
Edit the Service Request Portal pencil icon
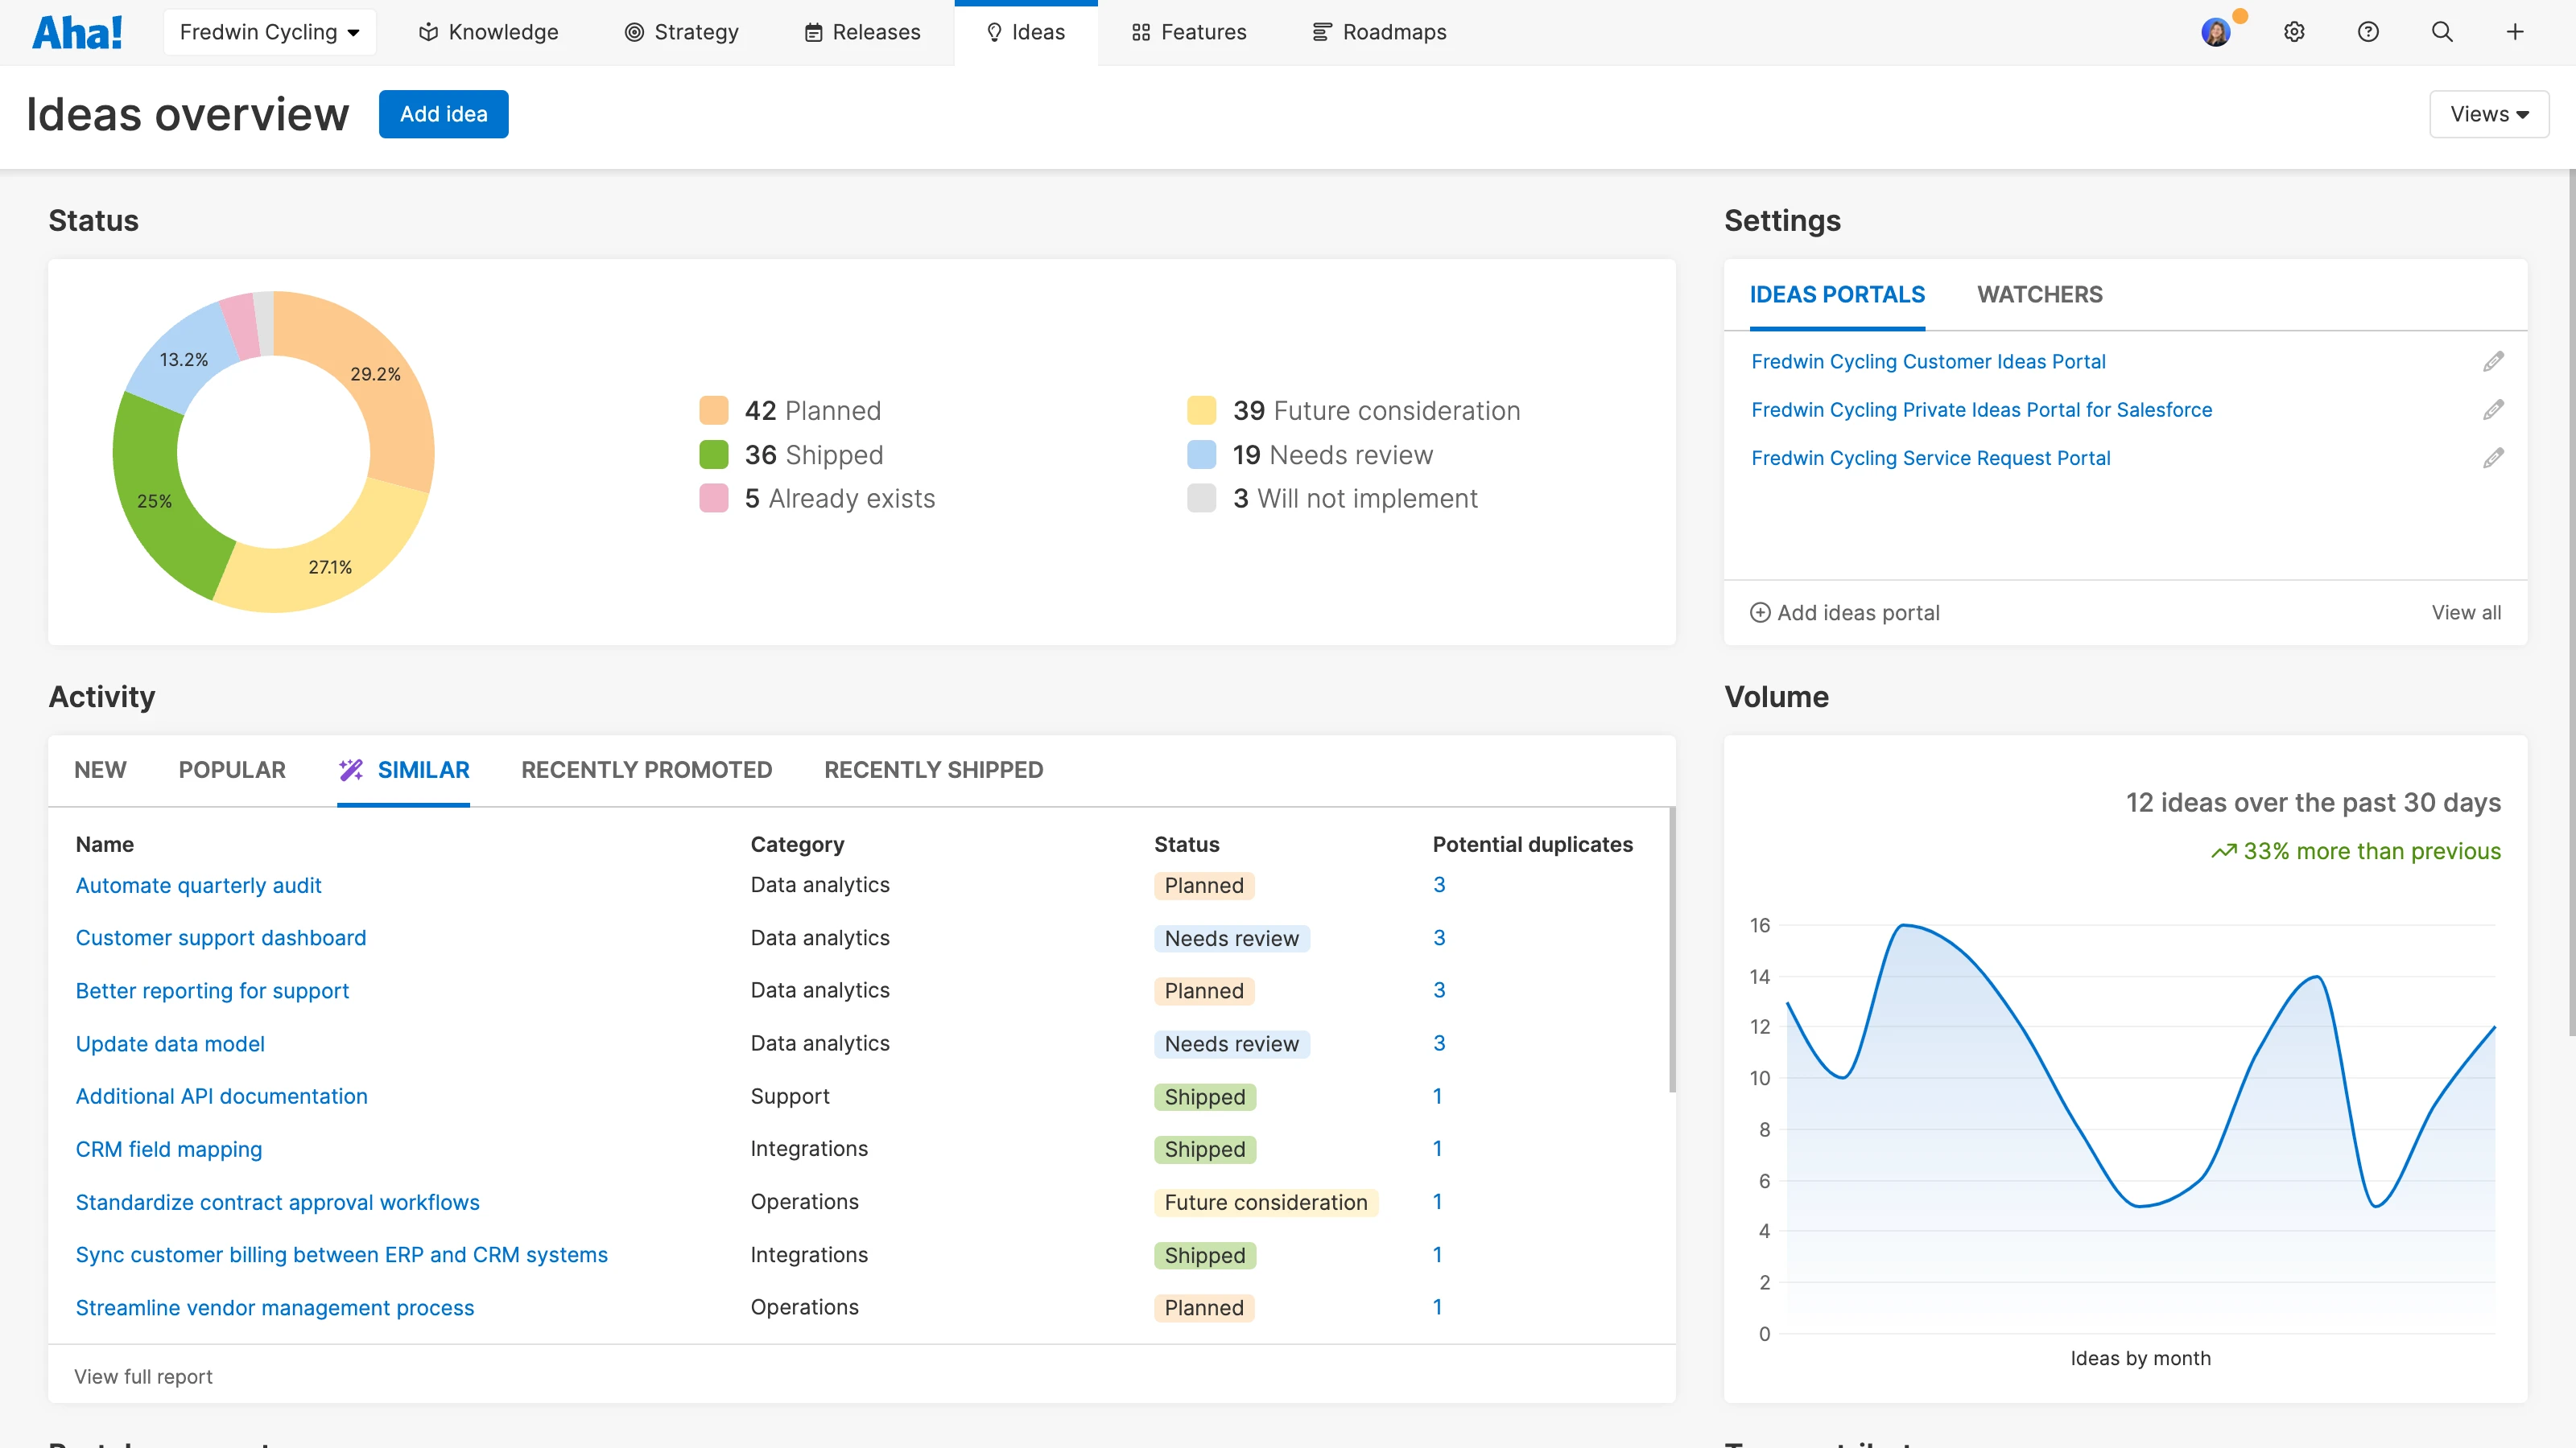(2493, 458)
